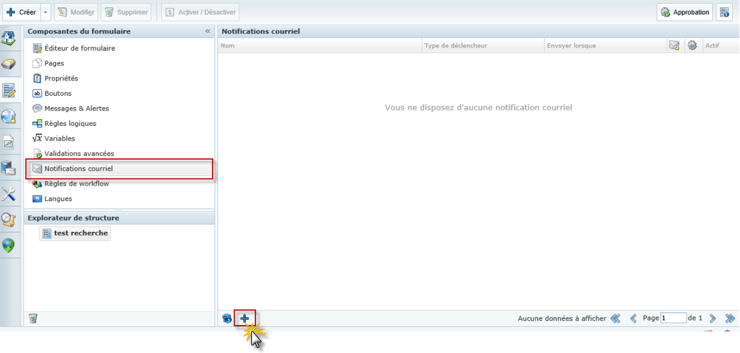This screenshot has height=353, width=740.
Task: Click the gear column header icon
Action: click(693, 46)
